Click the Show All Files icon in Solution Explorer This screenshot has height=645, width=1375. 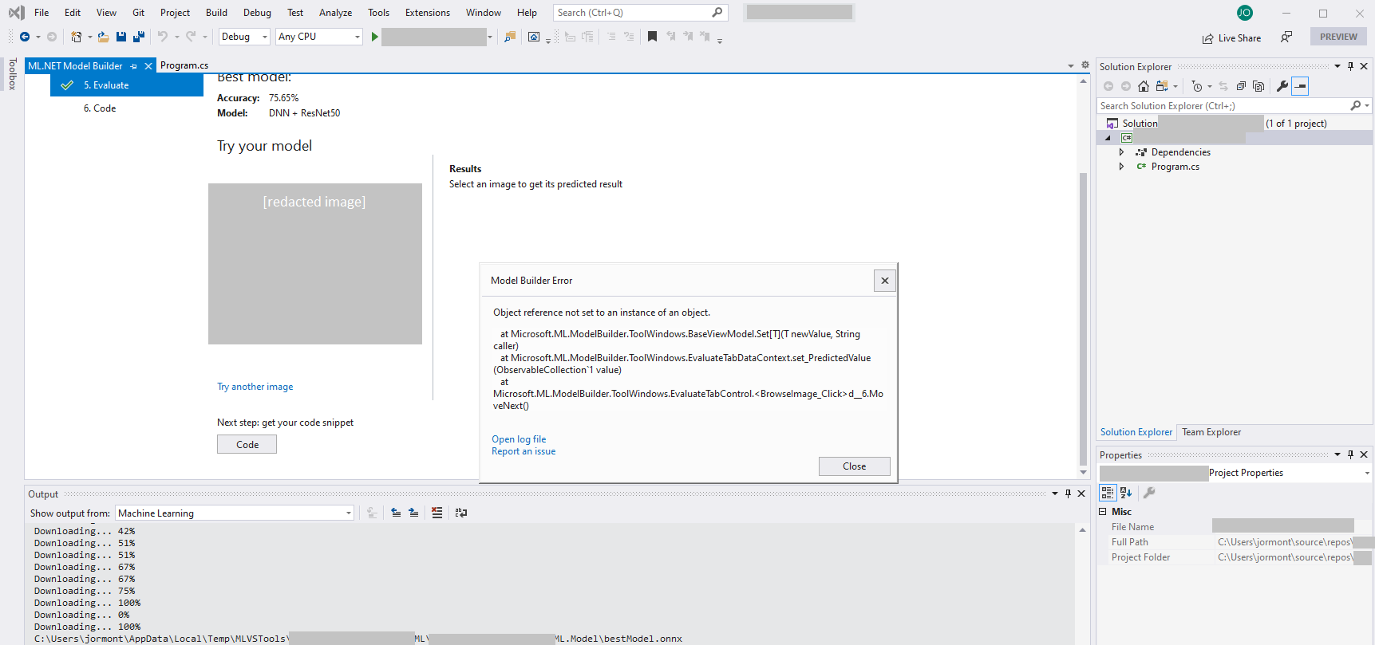point(1258,86)
